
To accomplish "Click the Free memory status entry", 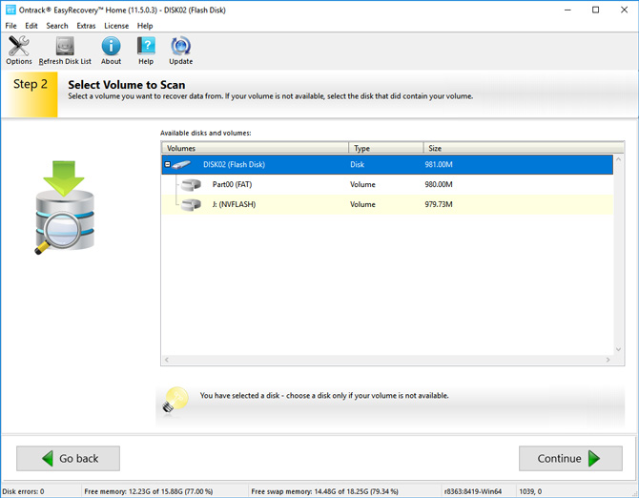I will pos(149,491).
